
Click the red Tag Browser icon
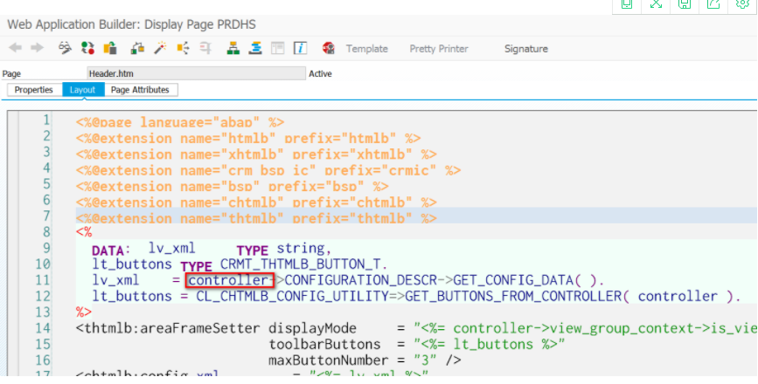pyautogui.click(x=329, y=48)
